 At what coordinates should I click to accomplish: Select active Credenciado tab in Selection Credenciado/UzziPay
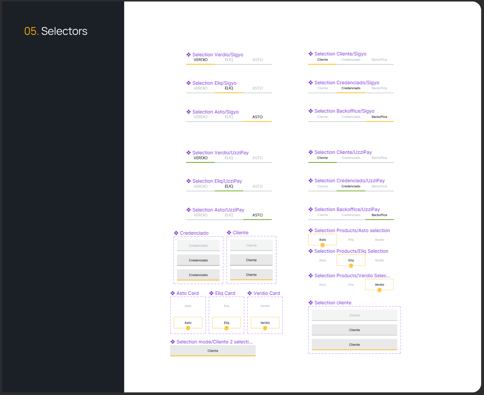coord(351,187)
